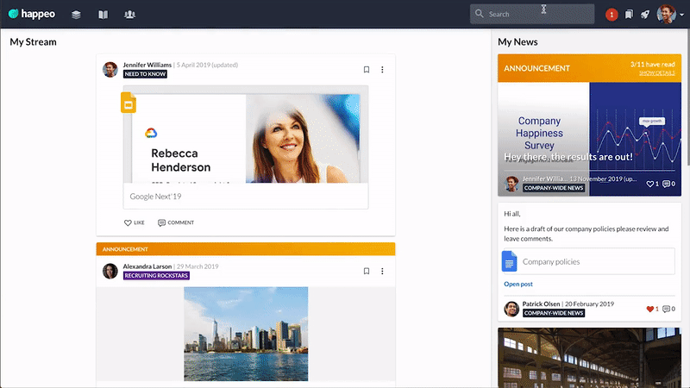Open the Channels stack icon in top bar
This screenshot has width=690, height=388.
[76, 15]
